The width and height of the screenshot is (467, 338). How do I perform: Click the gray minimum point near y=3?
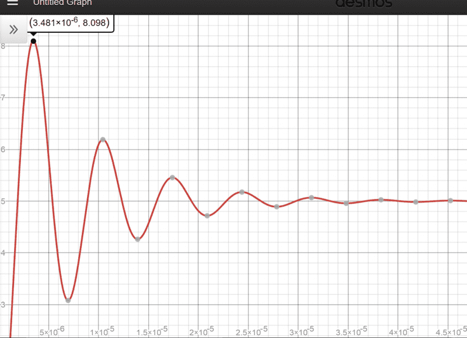coord(68,301)
